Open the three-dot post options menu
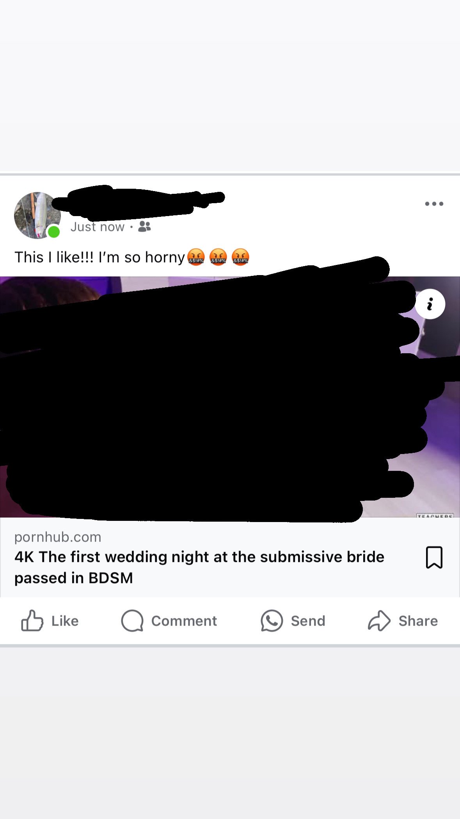460x819 pixels. (434, 204)
